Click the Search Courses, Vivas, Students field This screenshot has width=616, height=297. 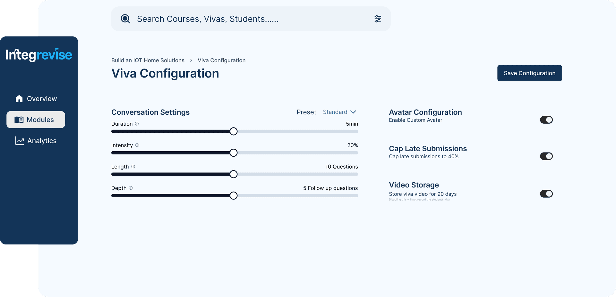click(225, 19)
